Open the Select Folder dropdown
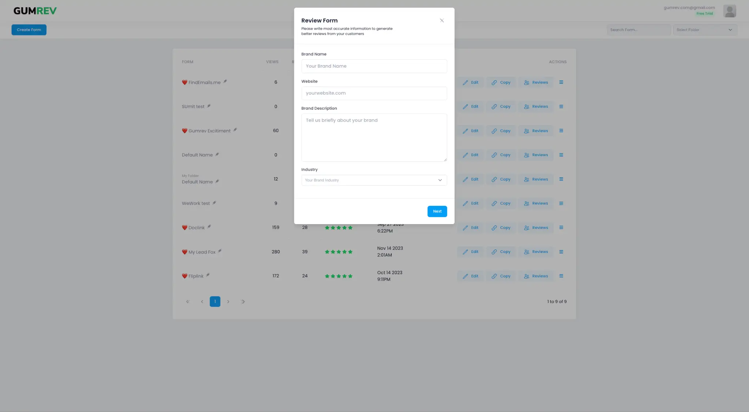The image size is (749, 412). pos(704,30)
